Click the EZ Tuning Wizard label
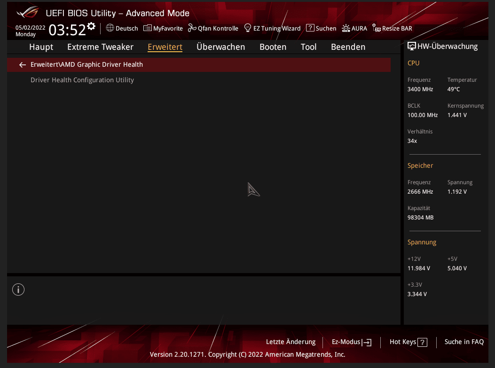 [x=277, y=28]
